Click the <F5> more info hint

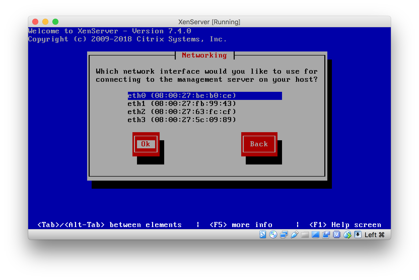pyautogui.click(x=241, y=225)
